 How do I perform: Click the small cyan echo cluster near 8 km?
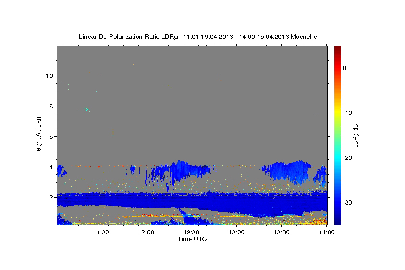coord(87,109)
